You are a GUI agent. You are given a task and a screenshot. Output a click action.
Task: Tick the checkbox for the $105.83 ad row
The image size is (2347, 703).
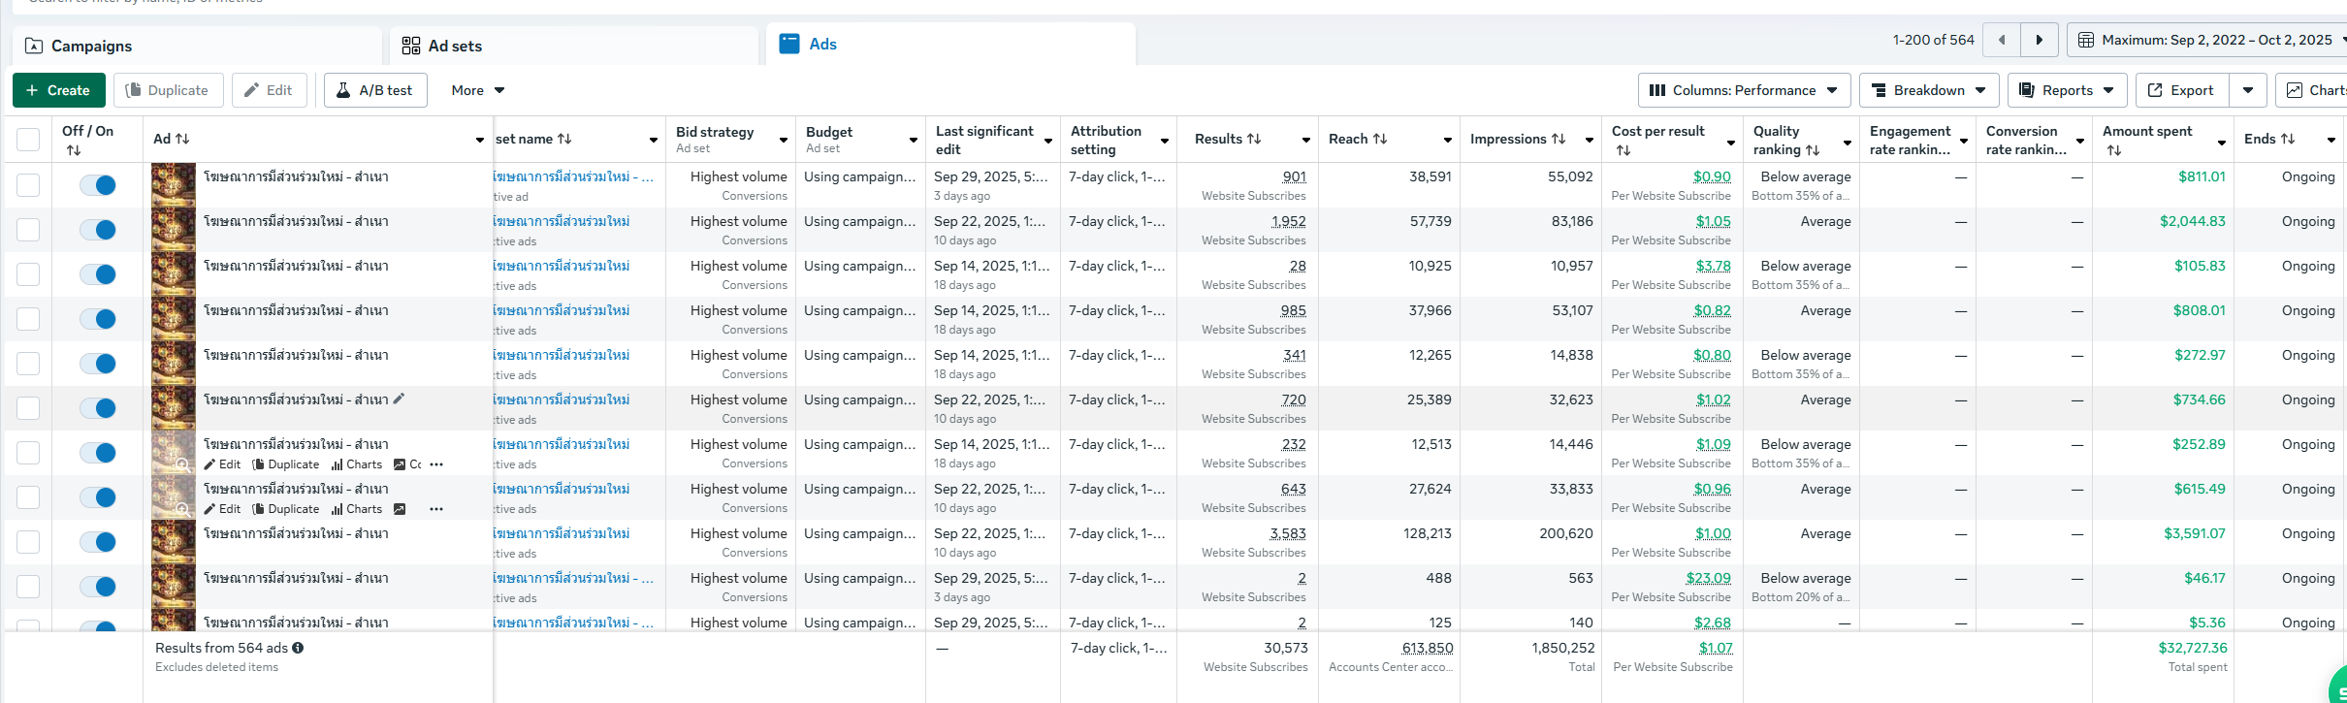click(28, 274)
